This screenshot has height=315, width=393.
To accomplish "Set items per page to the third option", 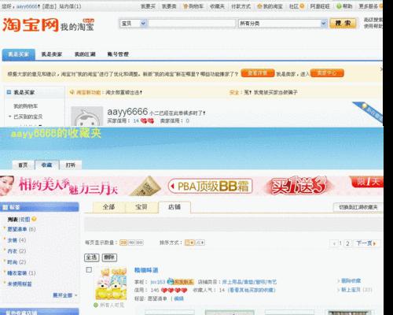I will (140, 243).
